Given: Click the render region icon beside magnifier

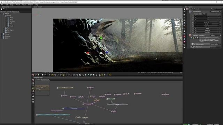Looking at the screenshot, I should point(80,75).
